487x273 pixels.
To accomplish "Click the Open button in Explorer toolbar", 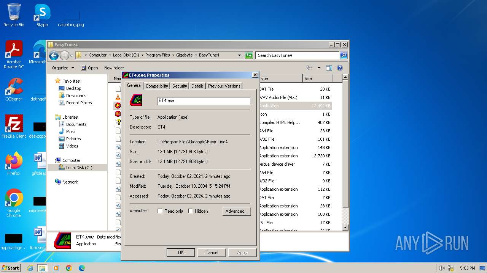I will pos(90,68).
